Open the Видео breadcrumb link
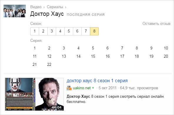 (36, 7)
